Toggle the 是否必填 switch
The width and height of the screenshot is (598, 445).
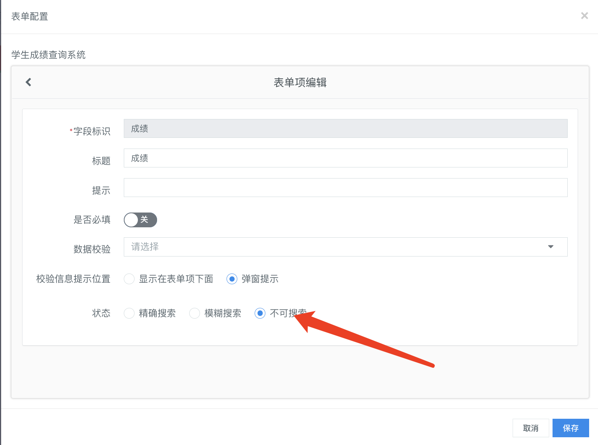coord(140,220)
